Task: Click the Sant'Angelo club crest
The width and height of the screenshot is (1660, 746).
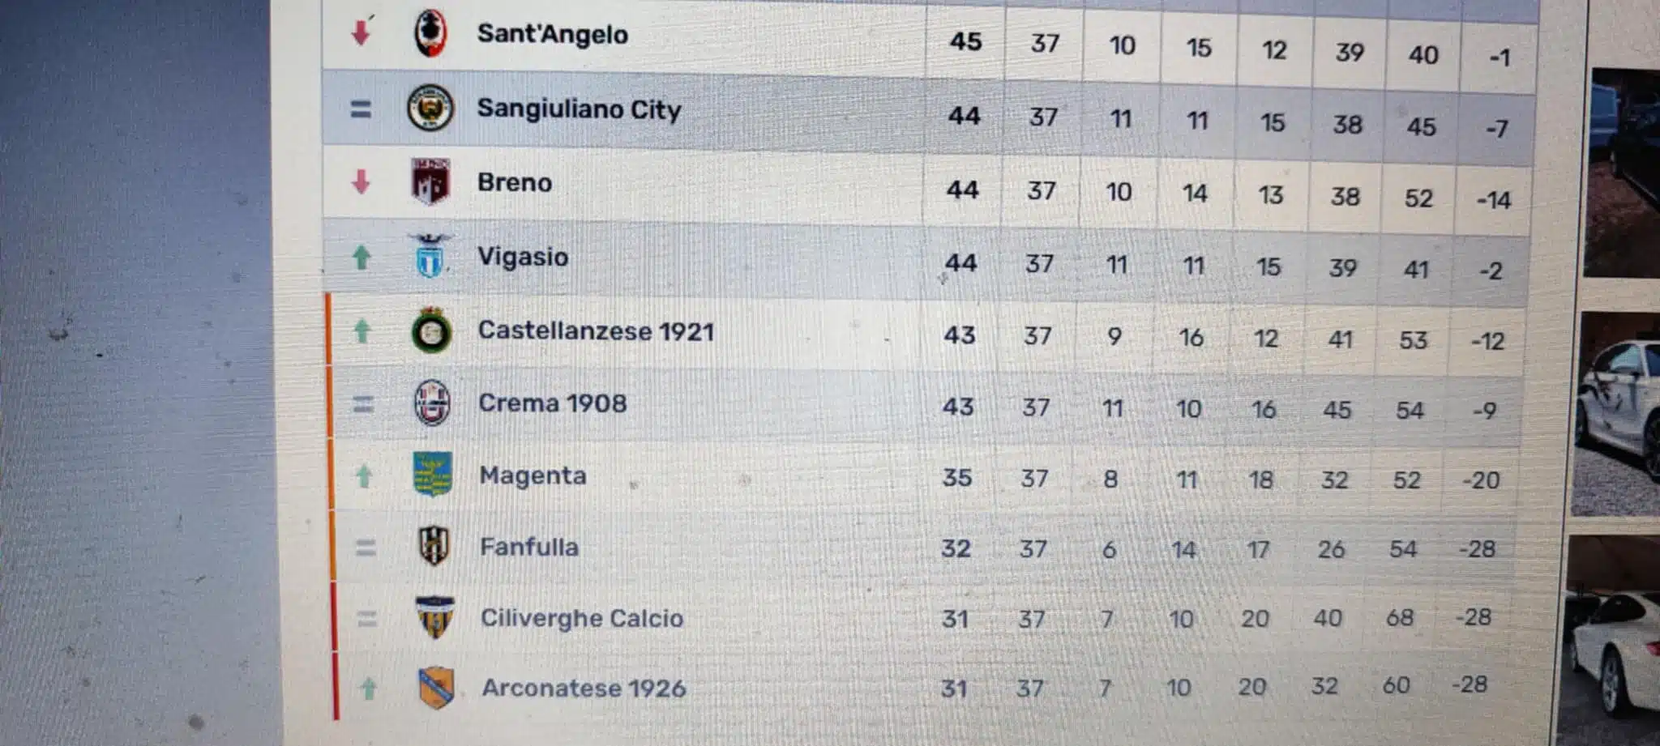Action: pyautogui.click(x=430, y=34)
